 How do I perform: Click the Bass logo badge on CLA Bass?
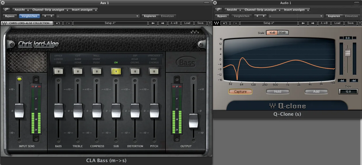[x=186, y=62]
